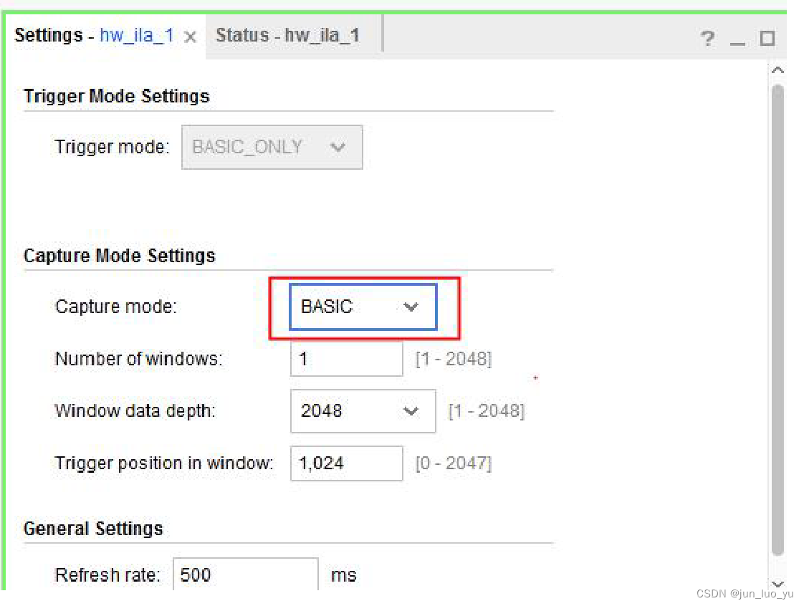Click the General Settings heading
Image resolution: width=804 pixels, height=606 pixels.
click(x=93, y=529)
